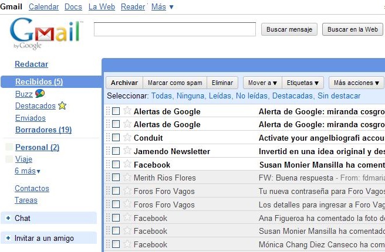Open the Más dropdown in the top bar

tap(163, 7)
